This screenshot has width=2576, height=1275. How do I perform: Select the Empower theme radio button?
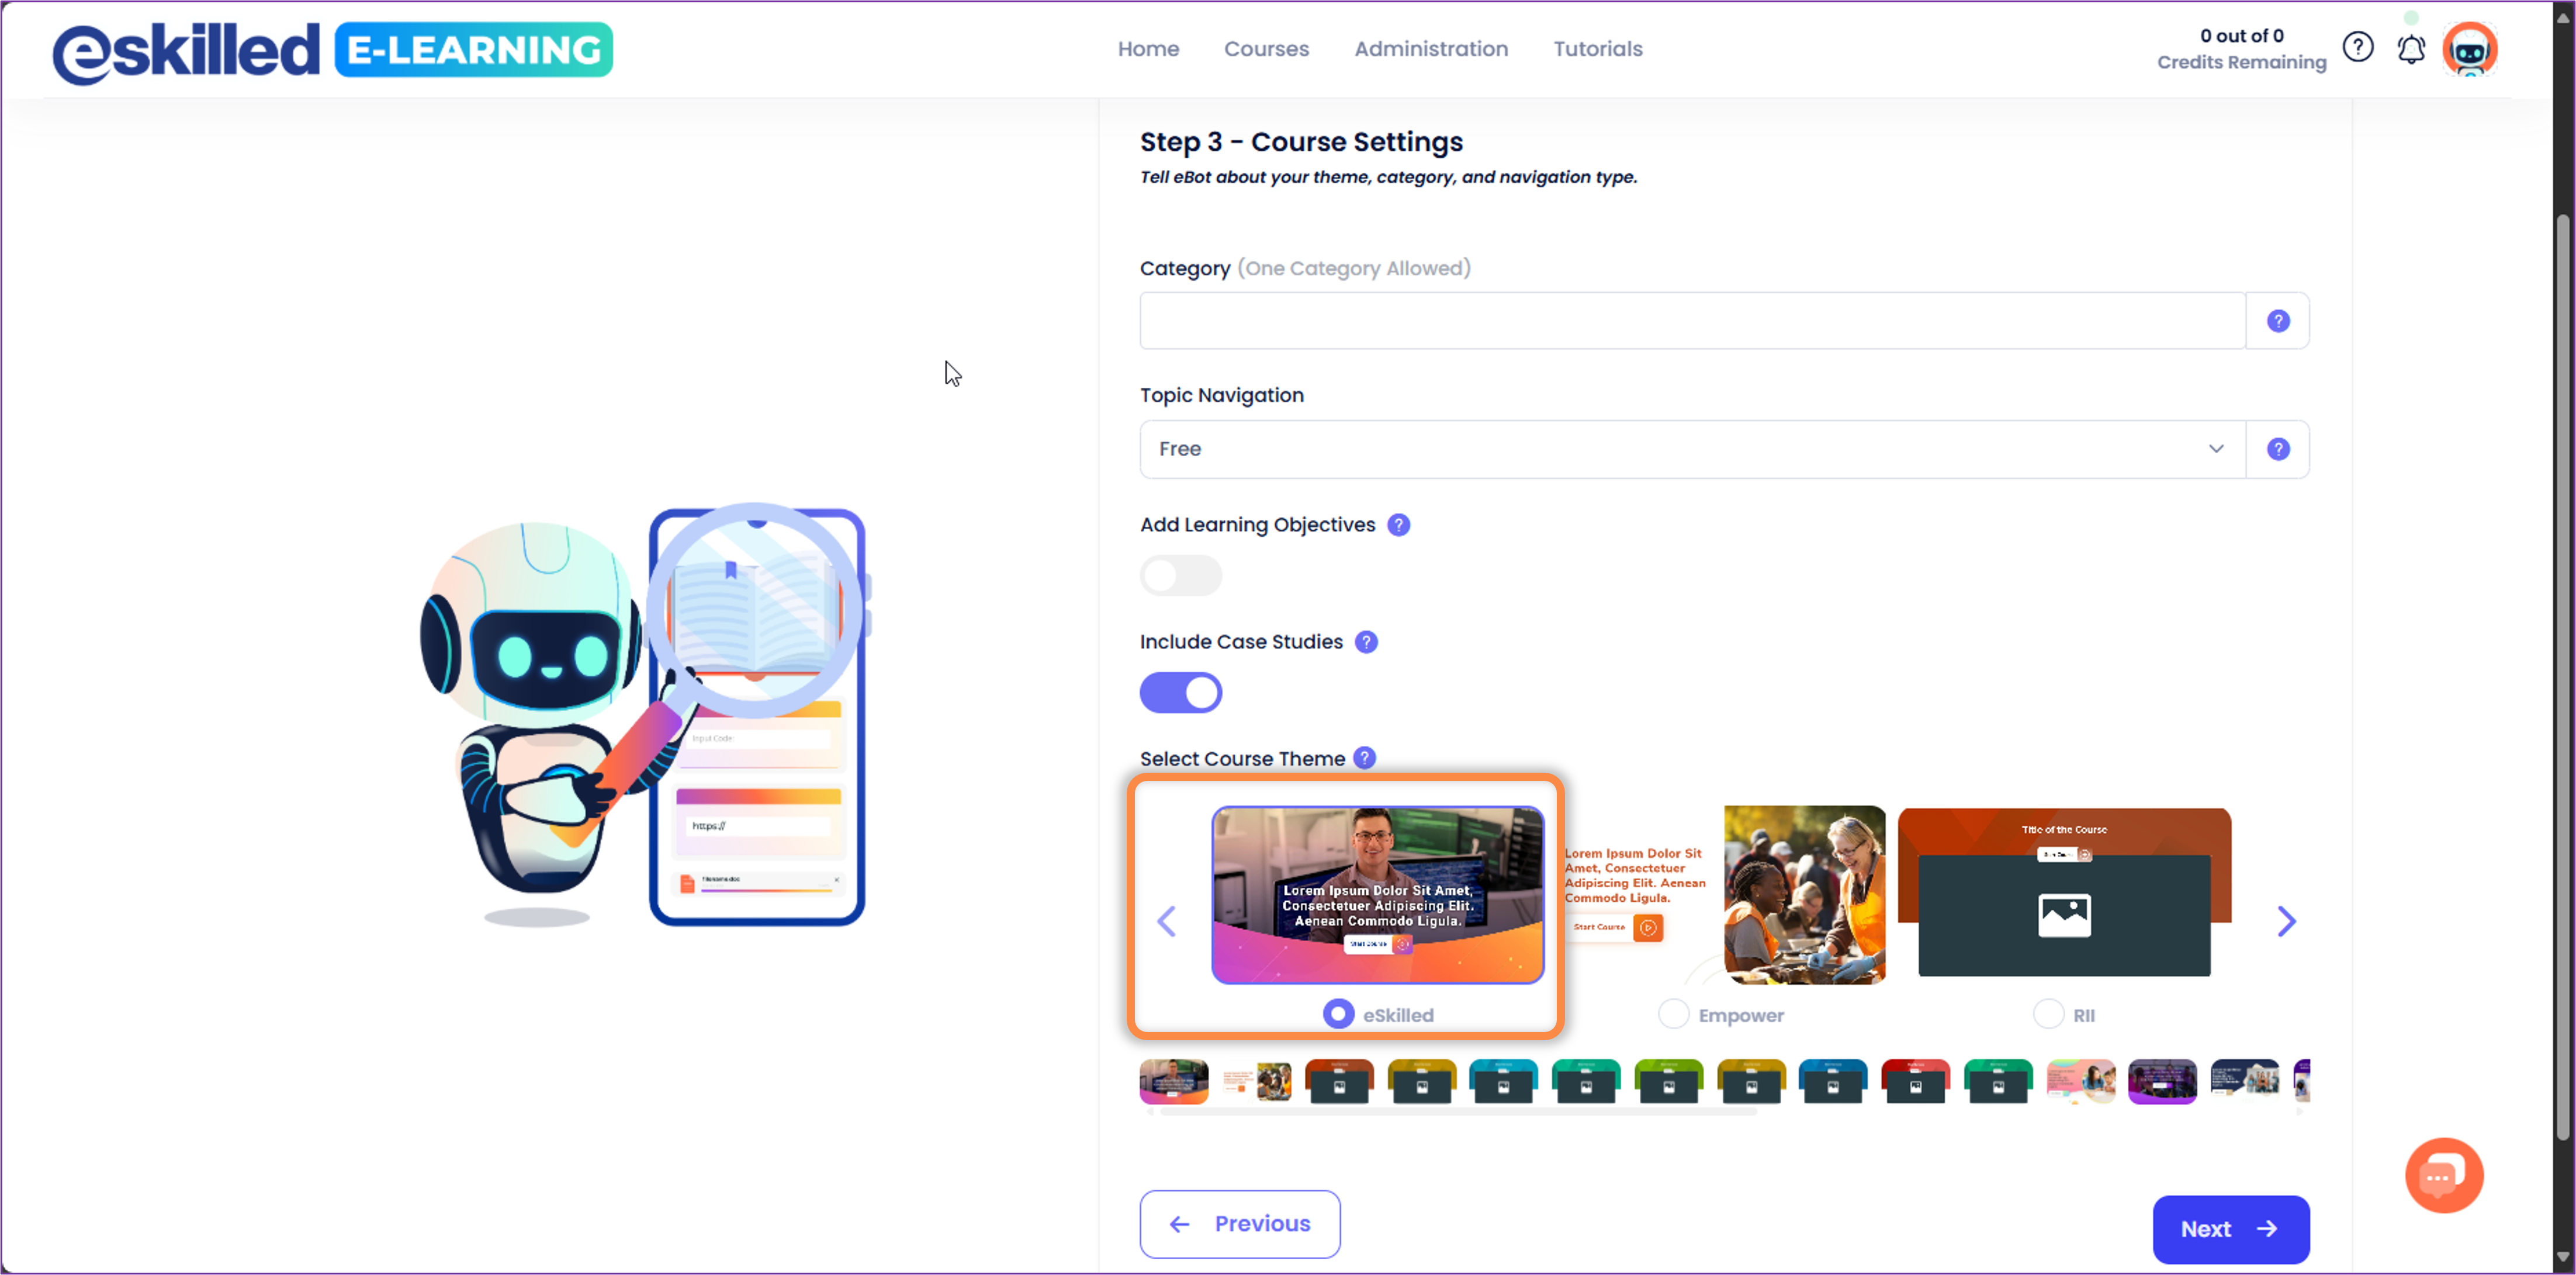[1673, 1014]
